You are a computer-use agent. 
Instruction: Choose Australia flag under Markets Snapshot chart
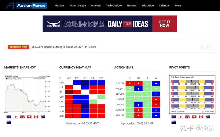[43, 117]
